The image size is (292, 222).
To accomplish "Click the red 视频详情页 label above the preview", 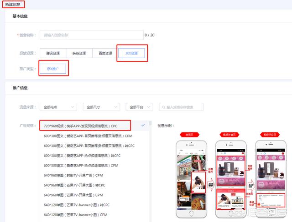I will point(229,135).
